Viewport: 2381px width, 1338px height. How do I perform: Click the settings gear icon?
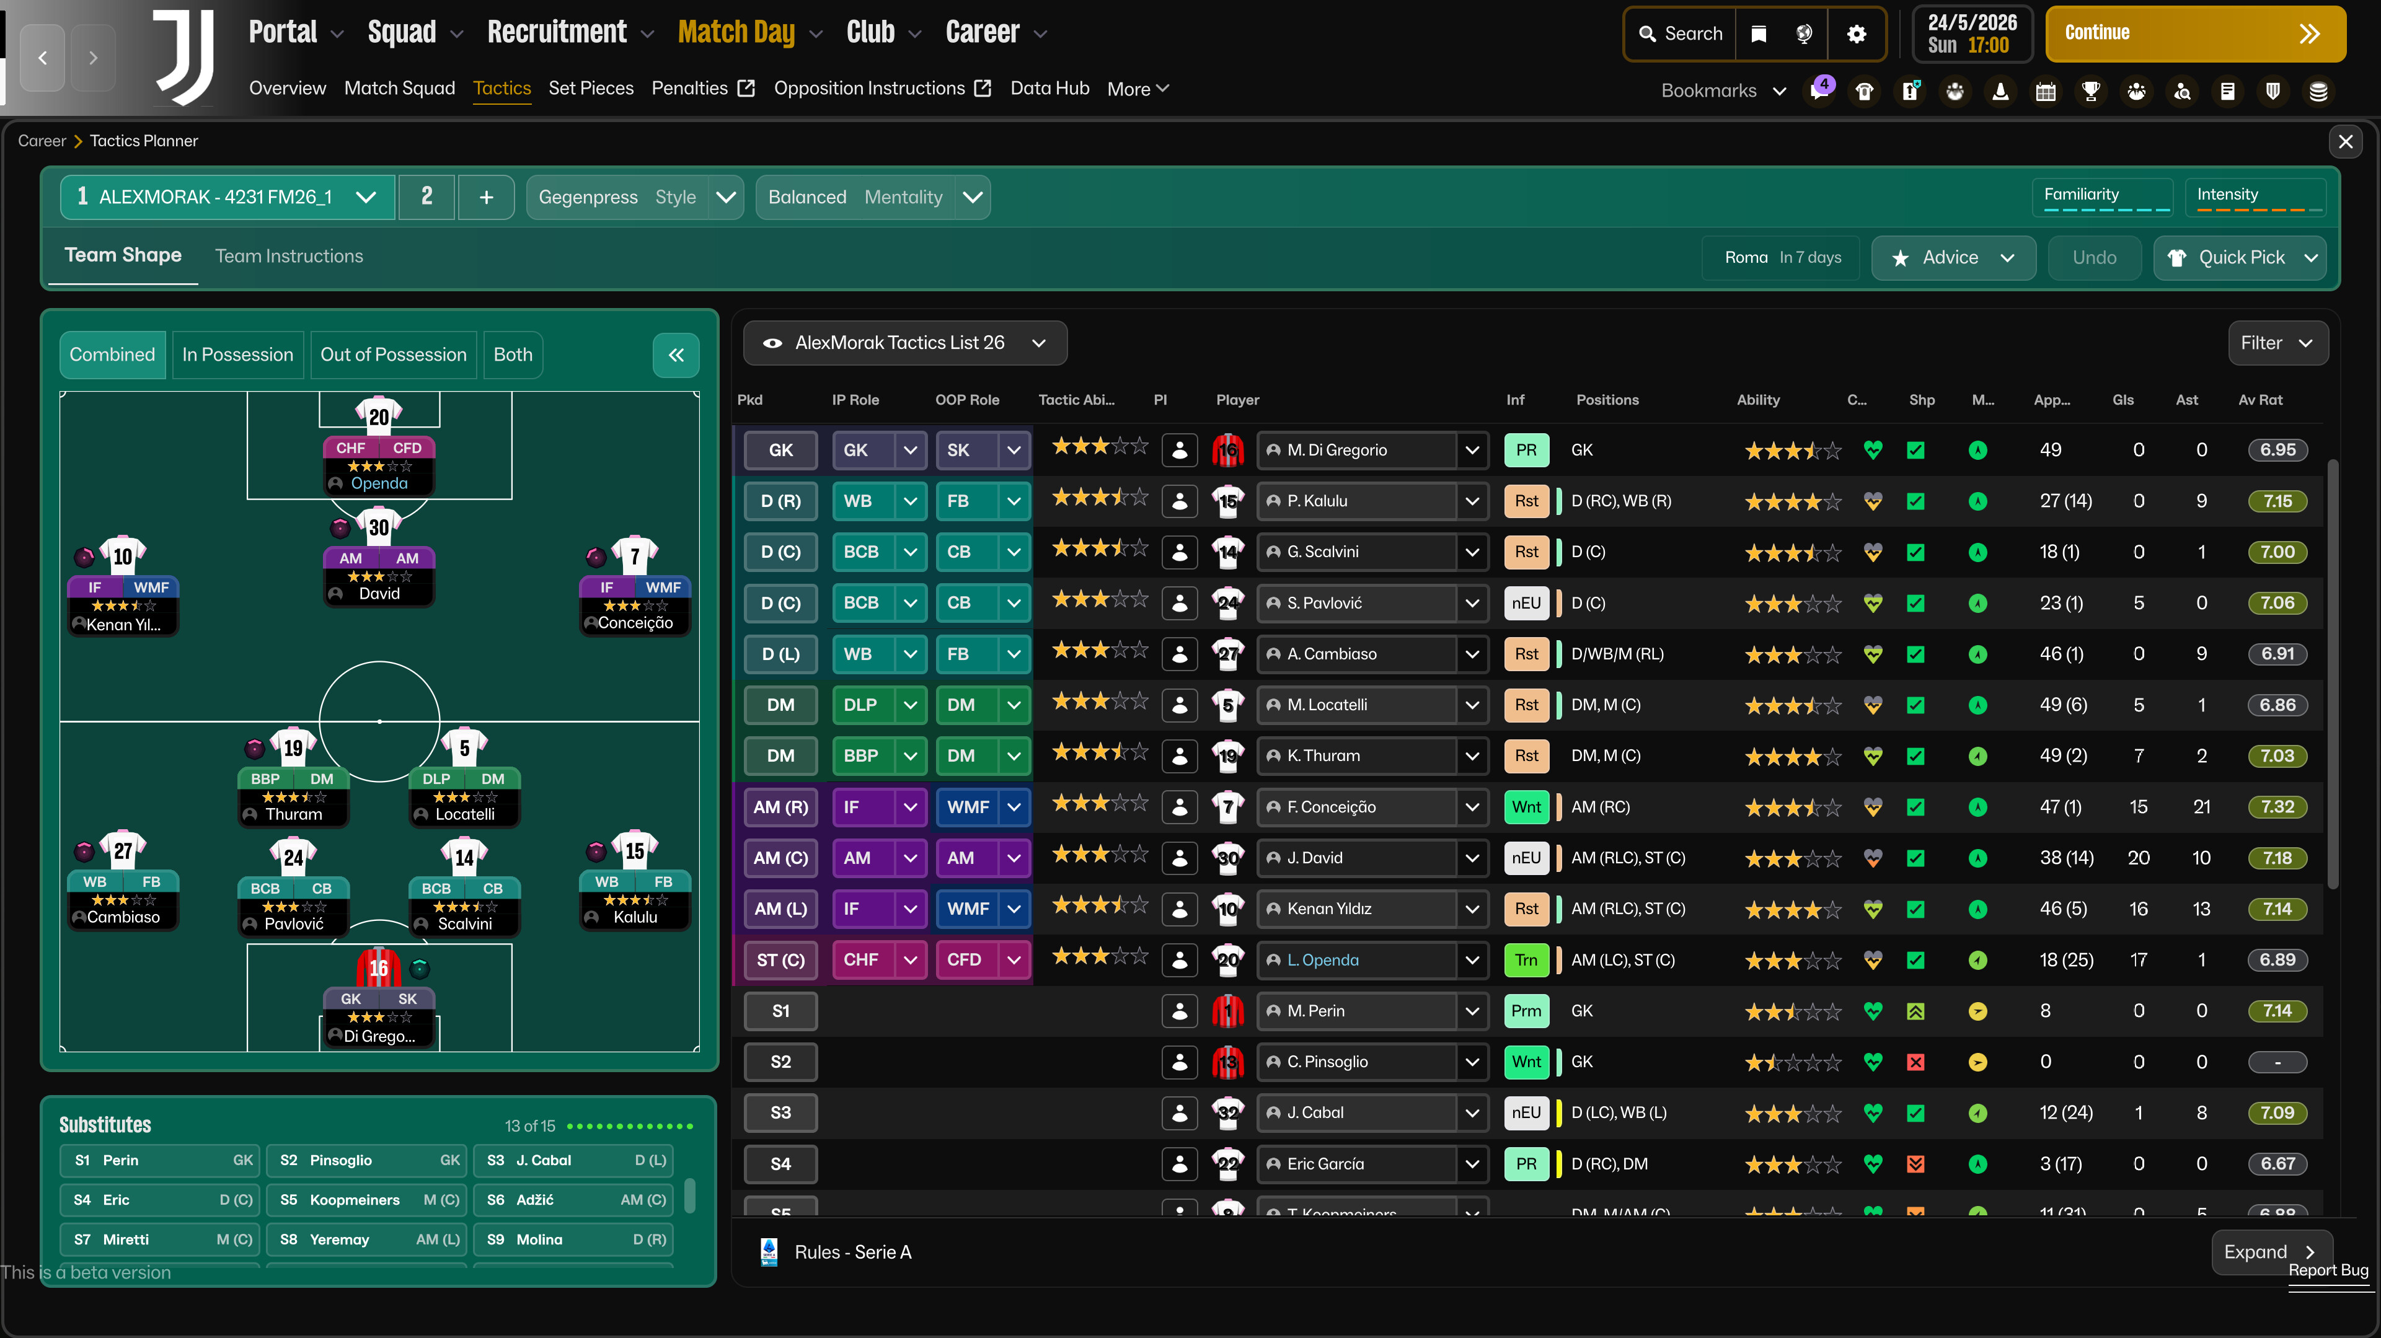(x=1856, y=34)
